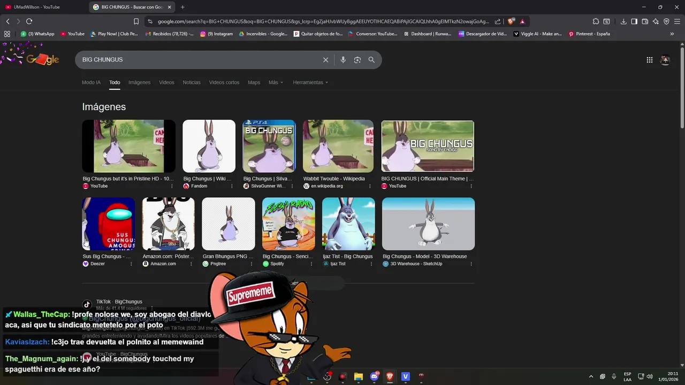Bookmark this page icon in address bar

(136, 21)
